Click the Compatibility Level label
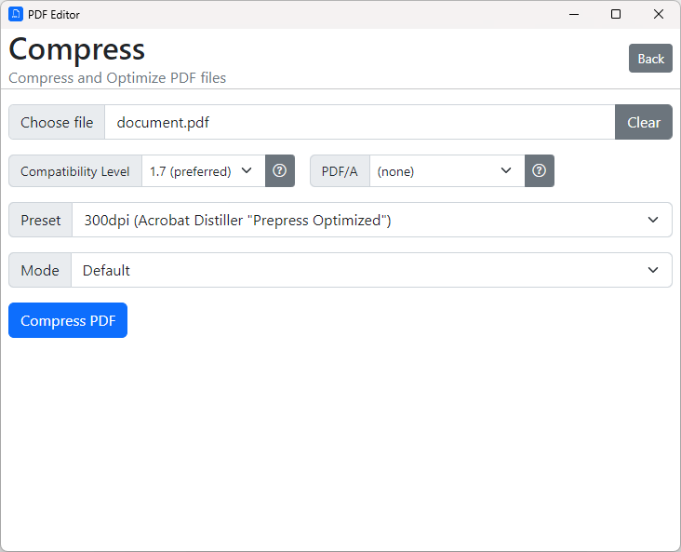Screen dimensions: 681x552 point(75,171)
